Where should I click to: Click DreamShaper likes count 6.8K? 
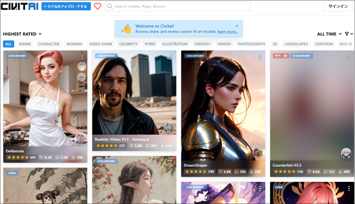(225, 171)
